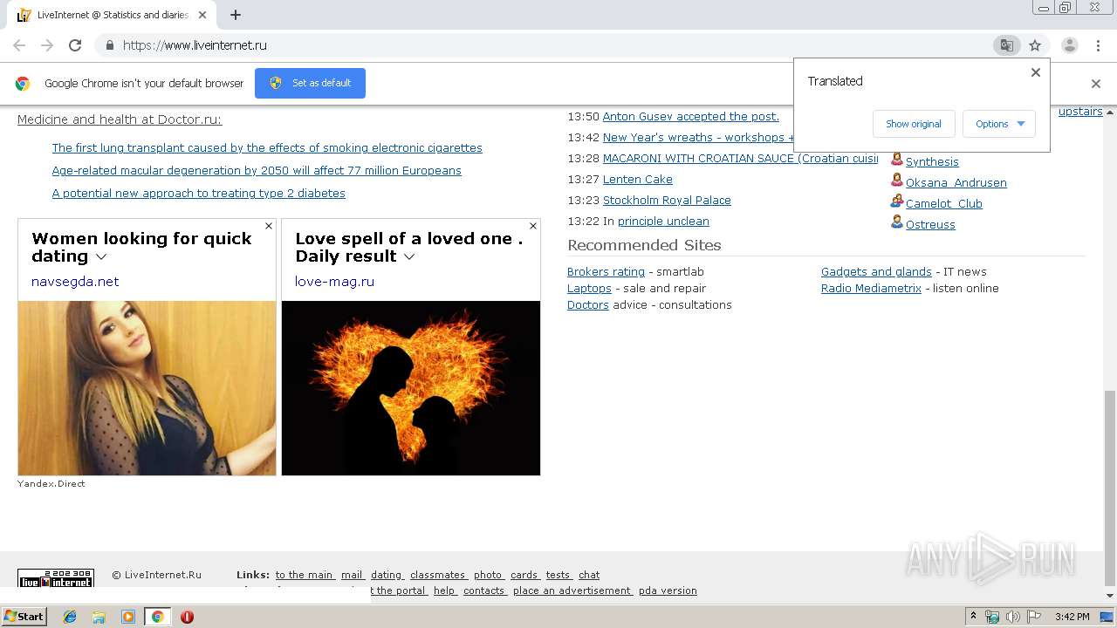Open 'Medicine and health at Doctor.ru' link
Image resolution: width=1117 pixels, height=628 pixels.
click(x=120, y=119)
